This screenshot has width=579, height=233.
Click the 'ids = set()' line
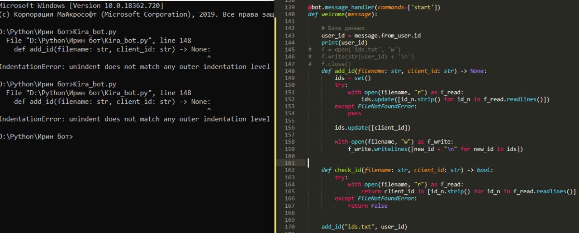[353, 78]
